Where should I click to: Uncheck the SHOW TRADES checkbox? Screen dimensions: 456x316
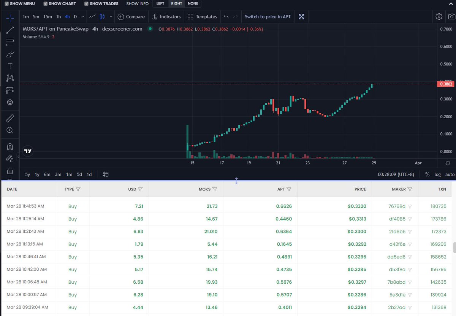pos(86,3)
